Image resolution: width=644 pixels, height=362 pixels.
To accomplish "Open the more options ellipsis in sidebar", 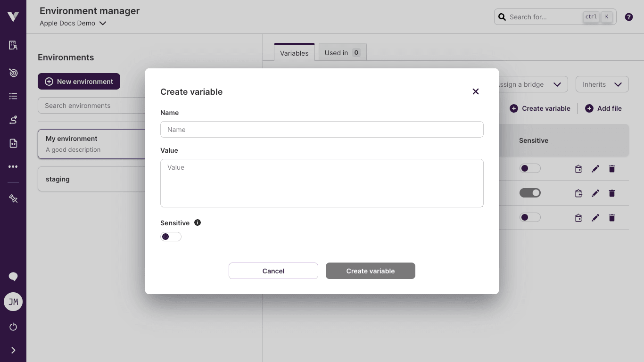I will [13, 167].
